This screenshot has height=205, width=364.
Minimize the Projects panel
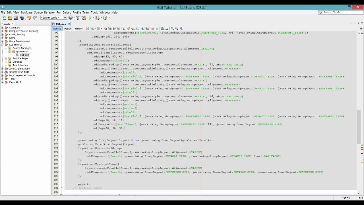click(x=49, y=24)
